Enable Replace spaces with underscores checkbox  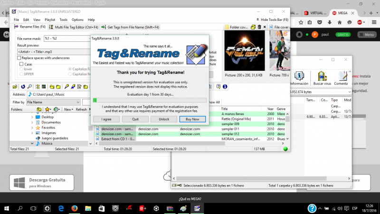(19, 58)
